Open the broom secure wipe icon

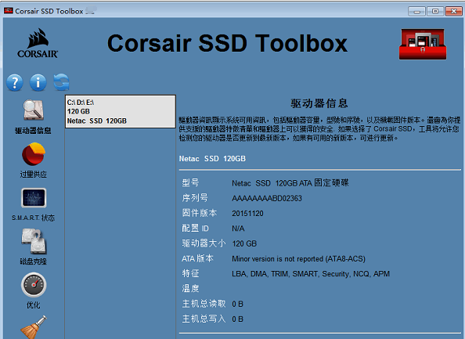tap(34, 327)
